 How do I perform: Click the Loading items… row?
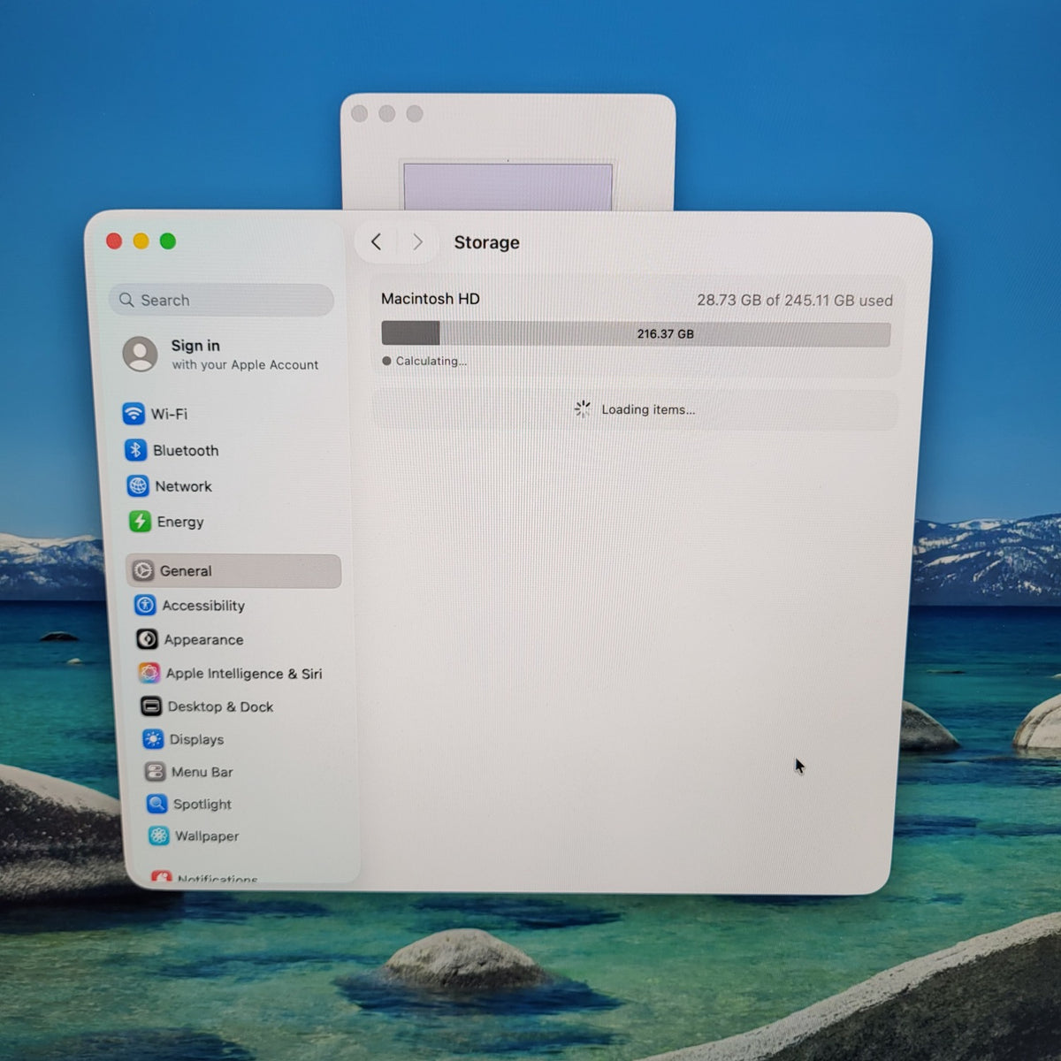(635, 409)
